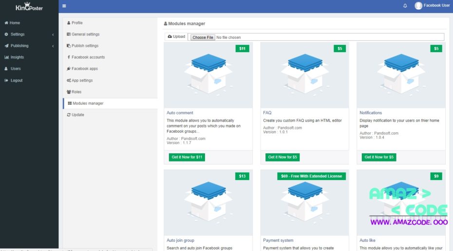
Task: Click the Facebook User avatar
Action: (418, 5)
